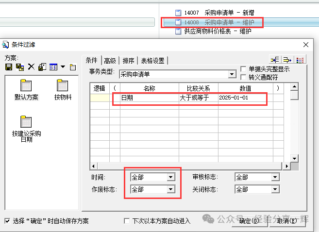The height and width of the screenshot is (232, 319).
Task: Toggle the 转义通配符 checkbox
Action: [244, 77]
